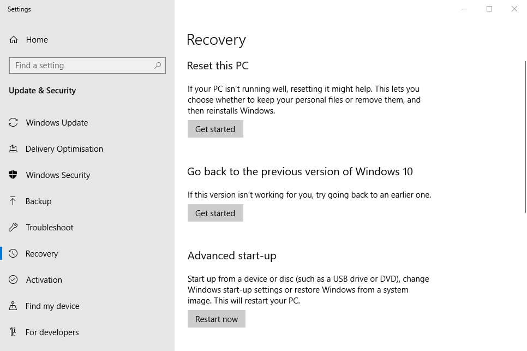The width and height of the screenshot is (527, 351).
Task: Select the For developers tools icon
Action: pos(13,332)
